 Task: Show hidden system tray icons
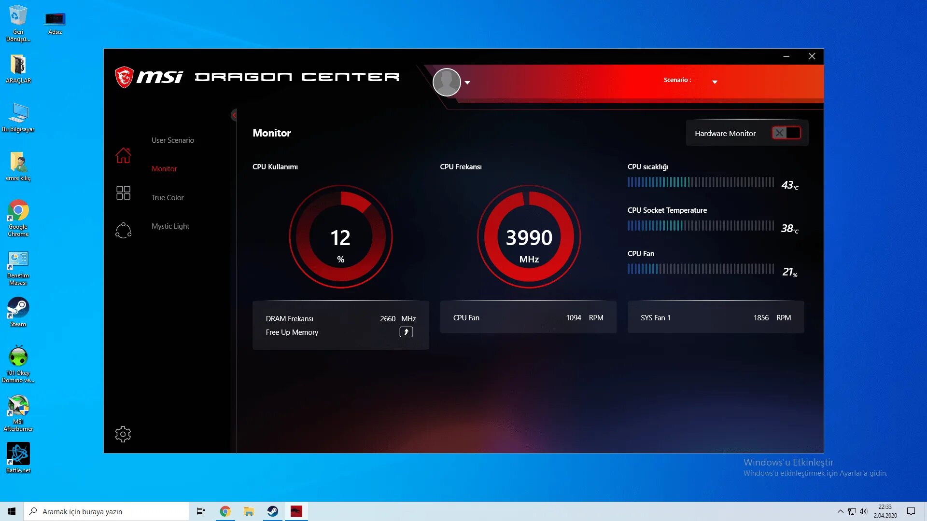pyautogui.click(x=840, y=511)
